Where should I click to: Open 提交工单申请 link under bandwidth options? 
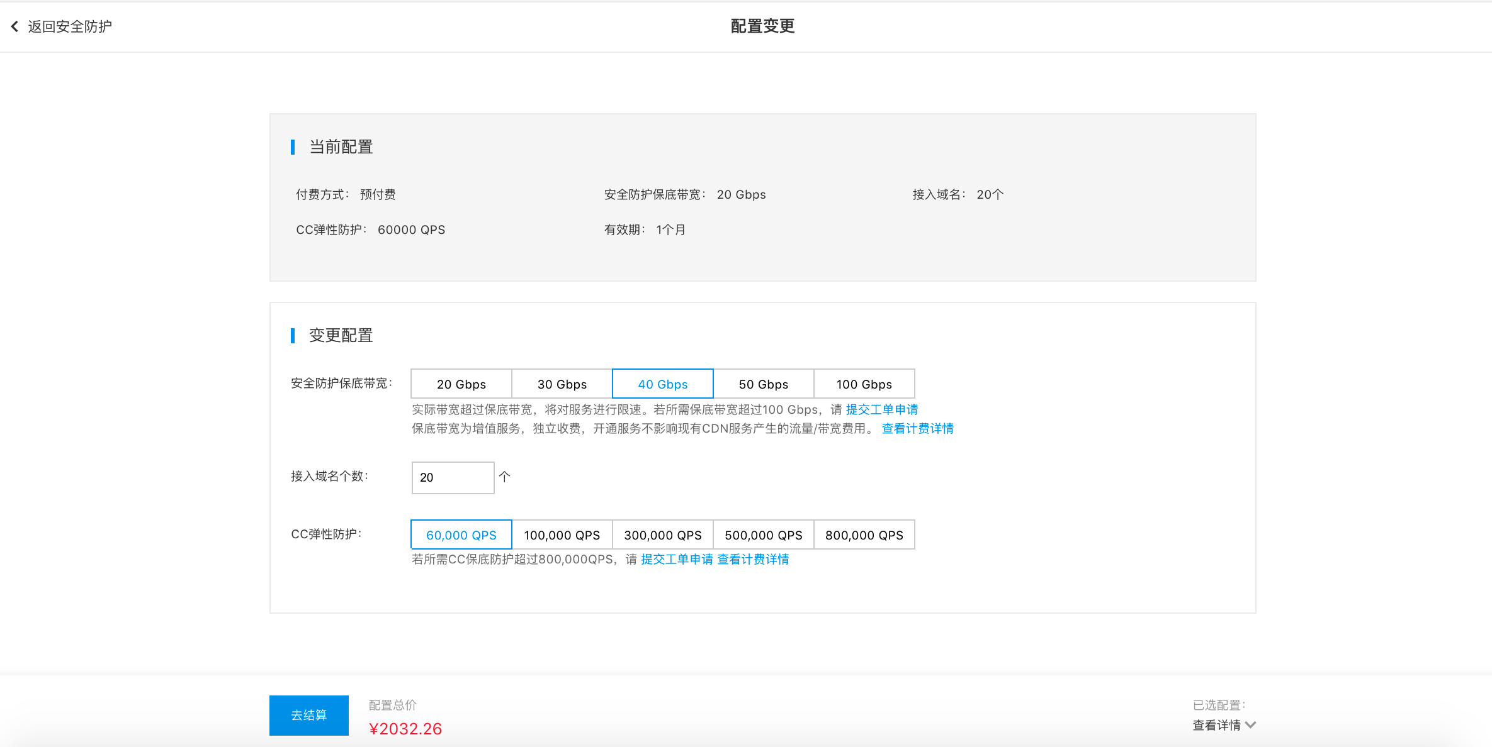click(881, 410)
